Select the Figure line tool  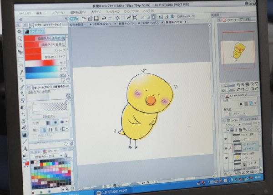[25, 142]
